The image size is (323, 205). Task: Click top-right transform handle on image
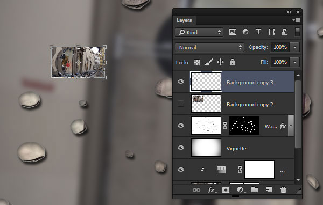click(x=104, y=47)
